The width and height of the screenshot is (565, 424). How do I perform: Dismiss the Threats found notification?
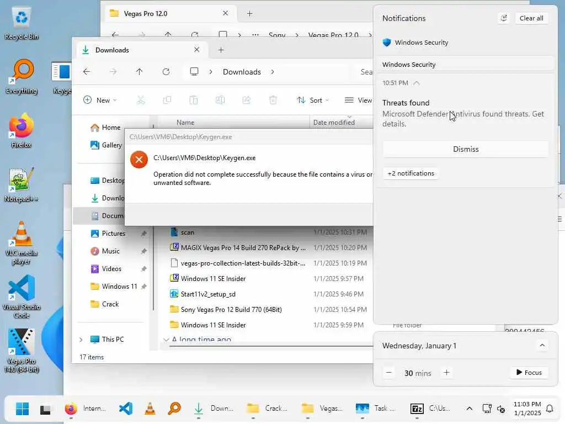[466, 149]
